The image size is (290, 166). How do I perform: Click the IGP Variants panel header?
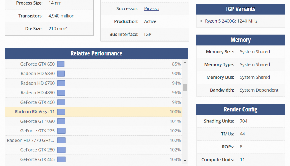(x=240, y=9)
